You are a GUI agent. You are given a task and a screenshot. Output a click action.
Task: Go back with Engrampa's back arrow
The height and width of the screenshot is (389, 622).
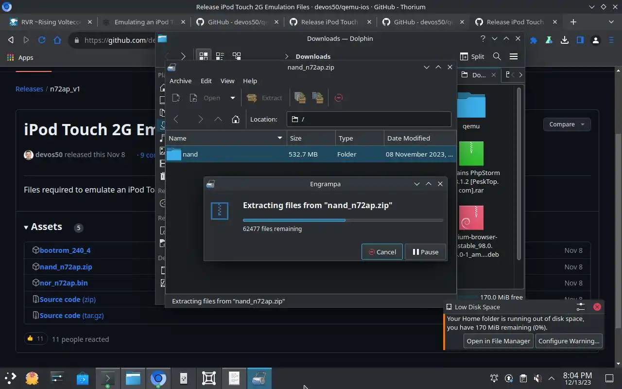(x=176, y=119)
